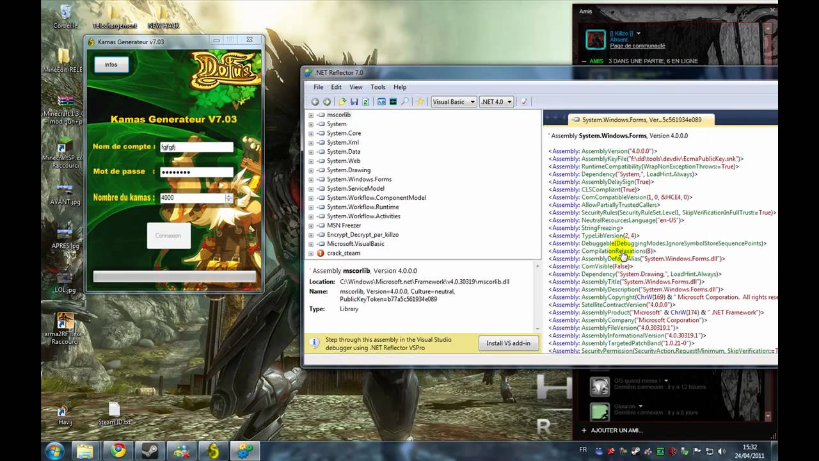Open the Page de communauté link
The height and width of the screenshot is (461, 819).
[637, 46]
